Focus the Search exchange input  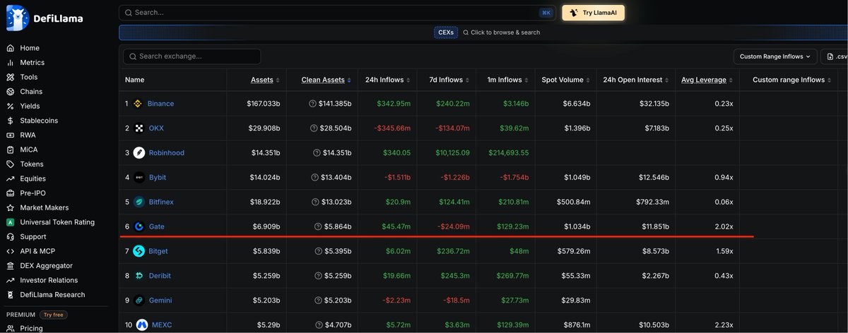pyautogui.click(x=192, y=56)
